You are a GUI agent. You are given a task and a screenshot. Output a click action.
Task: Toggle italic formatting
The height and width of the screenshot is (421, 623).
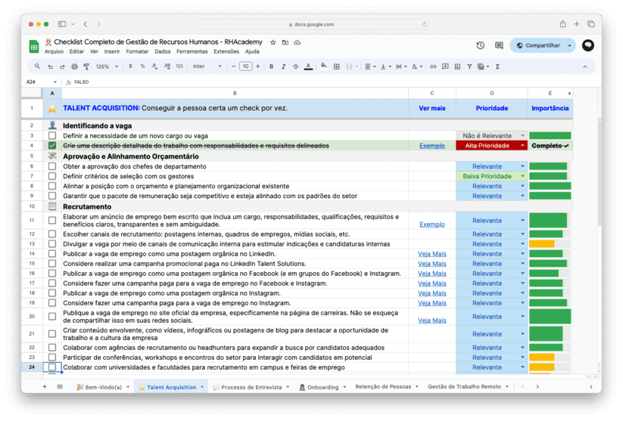pyautogui.click(x=283, y=67)
